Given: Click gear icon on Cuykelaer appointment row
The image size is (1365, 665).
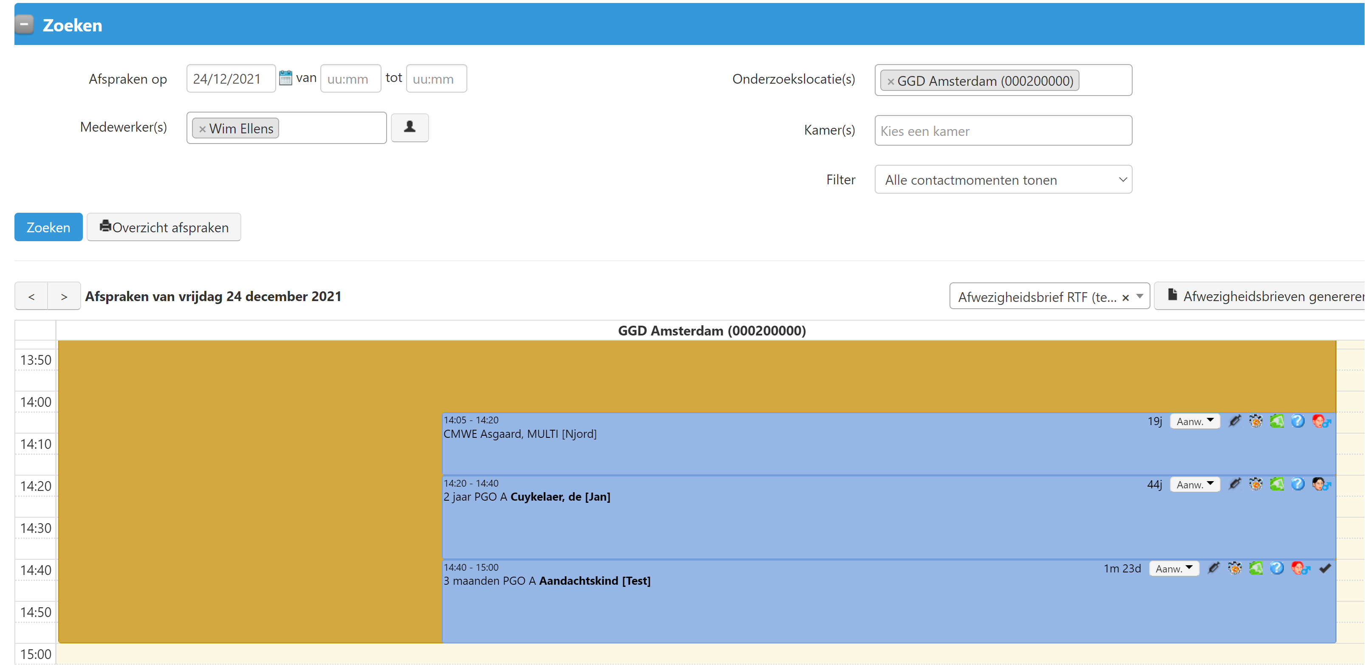Looking at the screenshot, I should (1255, 484).
